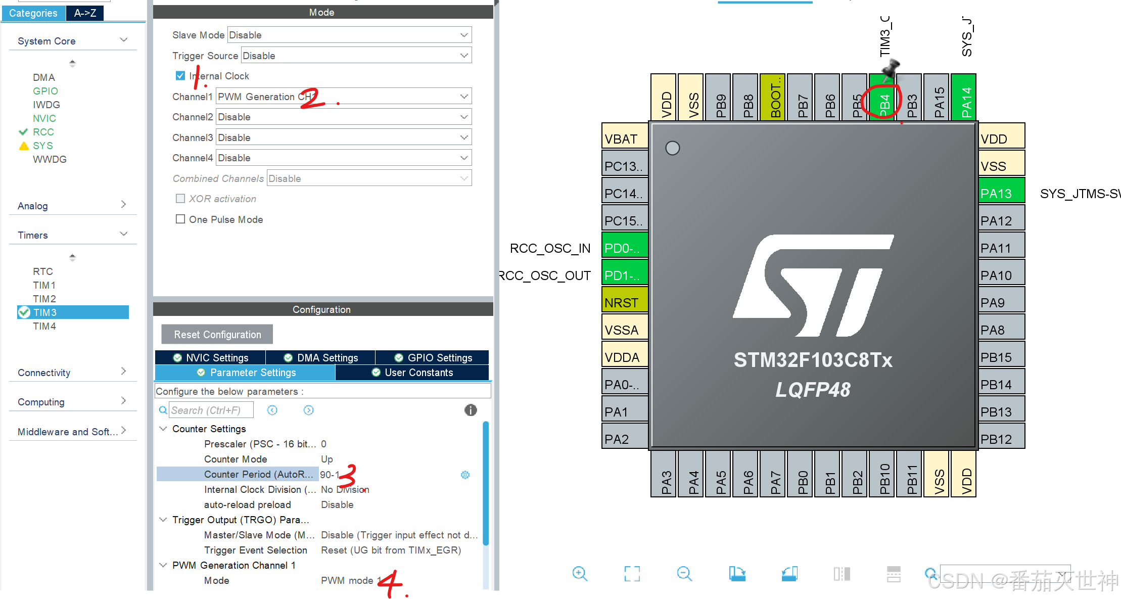1121x599 pixels.
Task: Click the parameter search input field
Action: (x=211, y=410)
